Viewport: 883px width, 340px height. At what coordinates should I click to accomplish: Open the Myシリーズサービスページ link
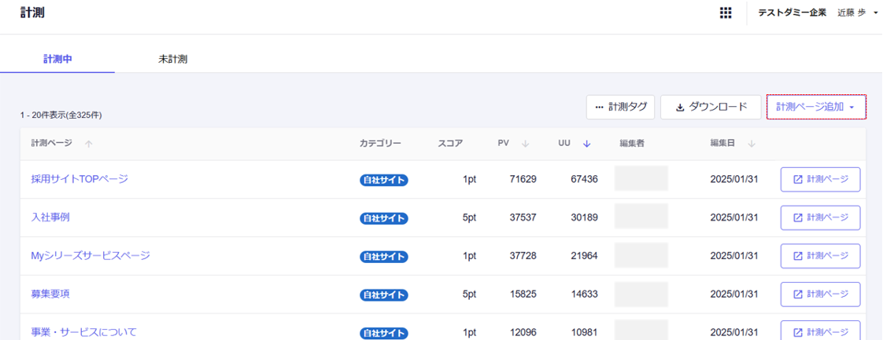pyautogui.click(x=91, y=255)
